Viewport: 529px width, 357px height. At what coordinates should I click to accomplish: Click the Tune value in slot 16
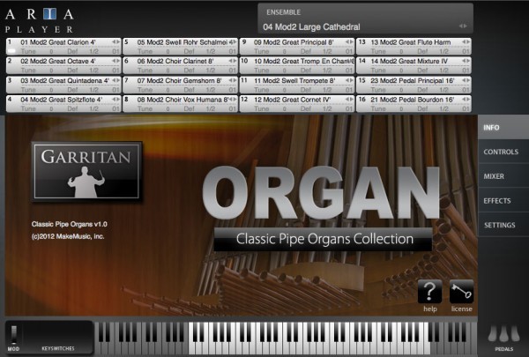click(401, 108)
